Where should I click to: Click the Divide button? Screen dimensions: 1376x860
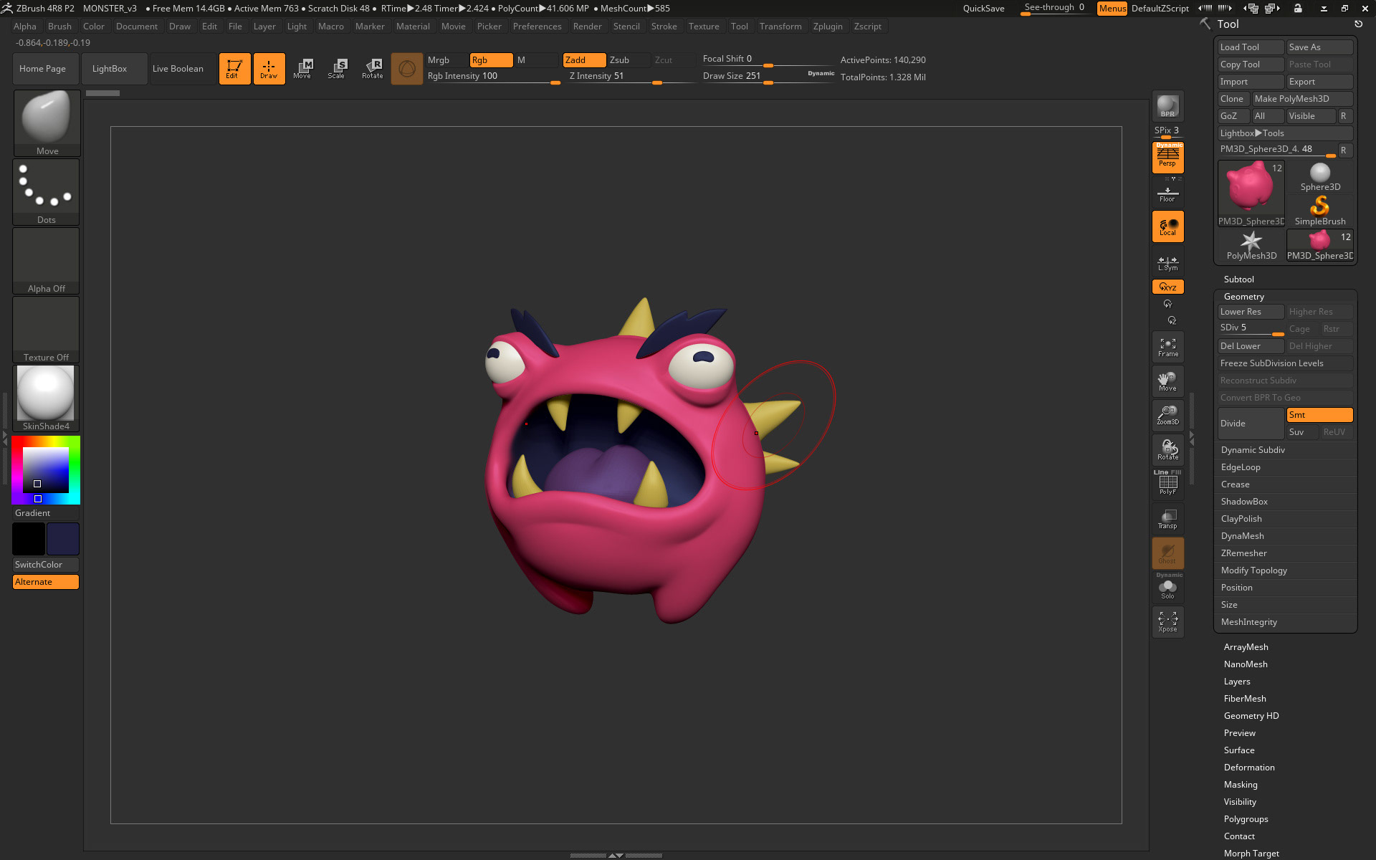pyautogui.click(x=1250, y=424)
